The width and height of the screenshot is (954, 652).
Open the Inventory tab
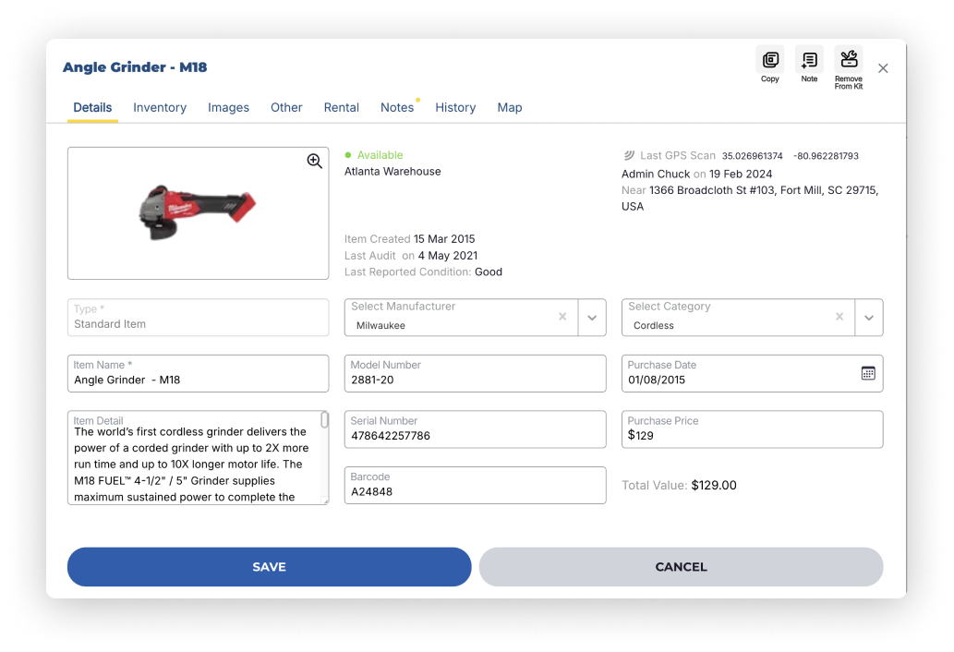point(160,108)
